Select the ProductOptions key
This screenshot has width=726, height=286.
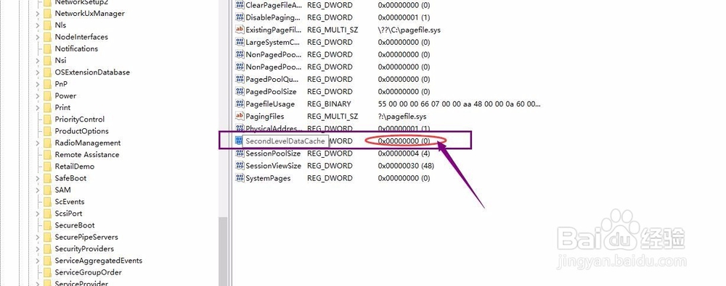click(81, 131)
